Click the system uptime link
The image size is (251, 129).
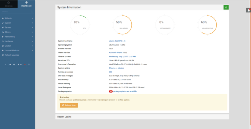tap(116, 68)
